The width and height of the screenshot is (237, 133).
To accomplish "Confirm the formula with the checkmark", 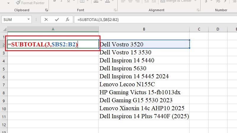I will (x=57, y=20).
